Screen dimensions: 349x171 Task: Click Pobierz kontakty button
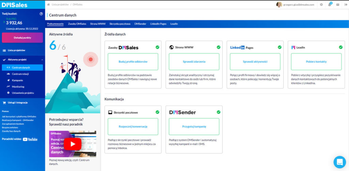[316, 62]
